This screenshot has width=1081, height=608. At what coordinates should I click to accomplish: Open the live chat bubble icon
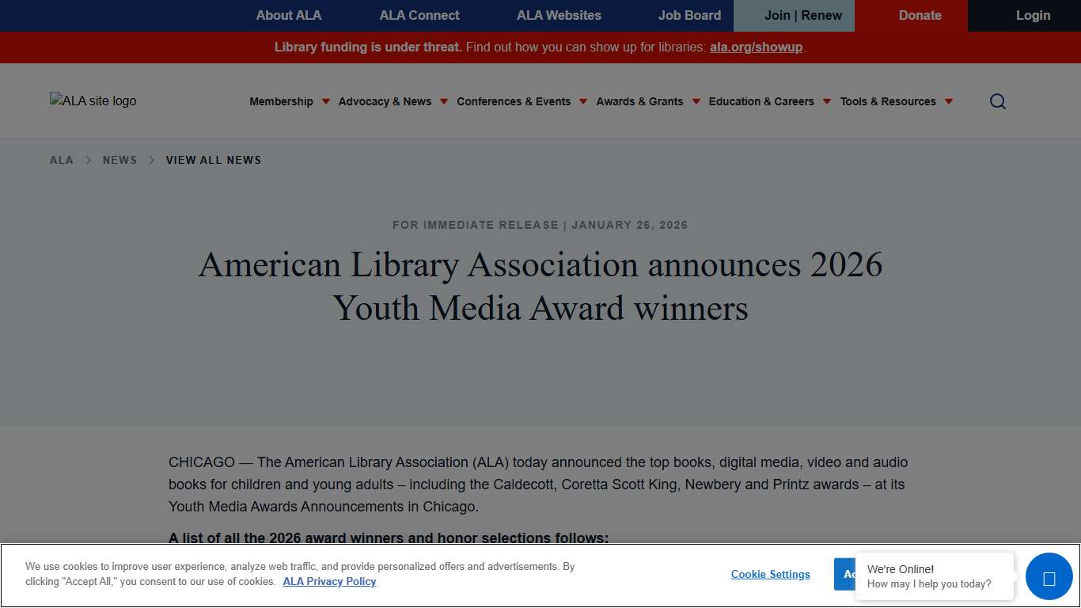pyautogui.click(x=1049, y=576)
